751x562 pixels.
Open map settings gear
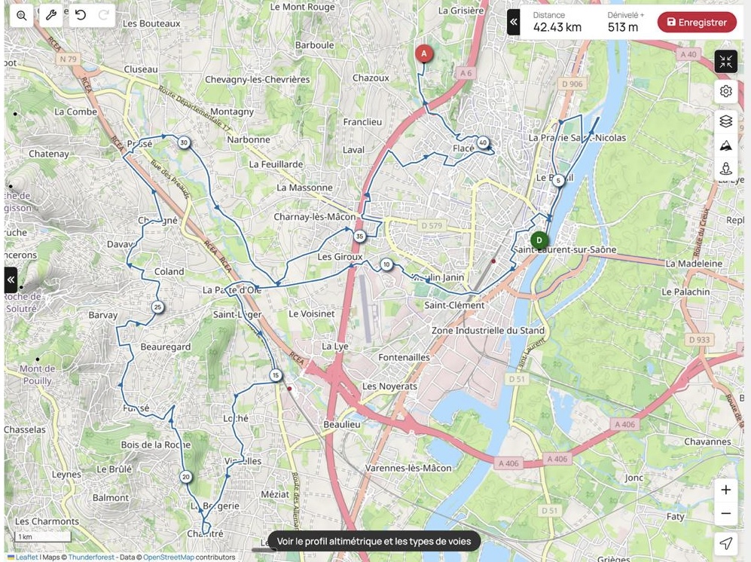click(x=725, y=91)
